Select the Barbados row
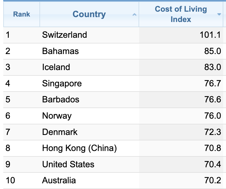226x189 pixels. click(x=61, y=99)
